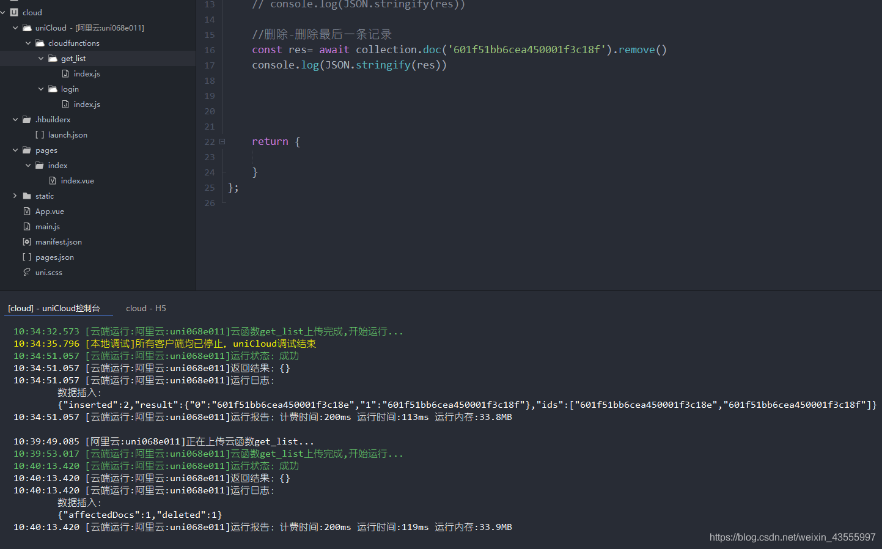This screenshot has width=882, height=549.
Task: Click line number 22 in gutter
Action: click(210, 142)
